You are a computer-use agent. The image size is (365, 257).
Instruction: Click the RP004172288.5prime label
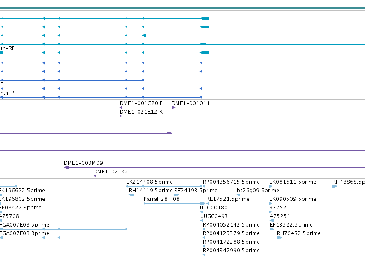tap(231, 242)
